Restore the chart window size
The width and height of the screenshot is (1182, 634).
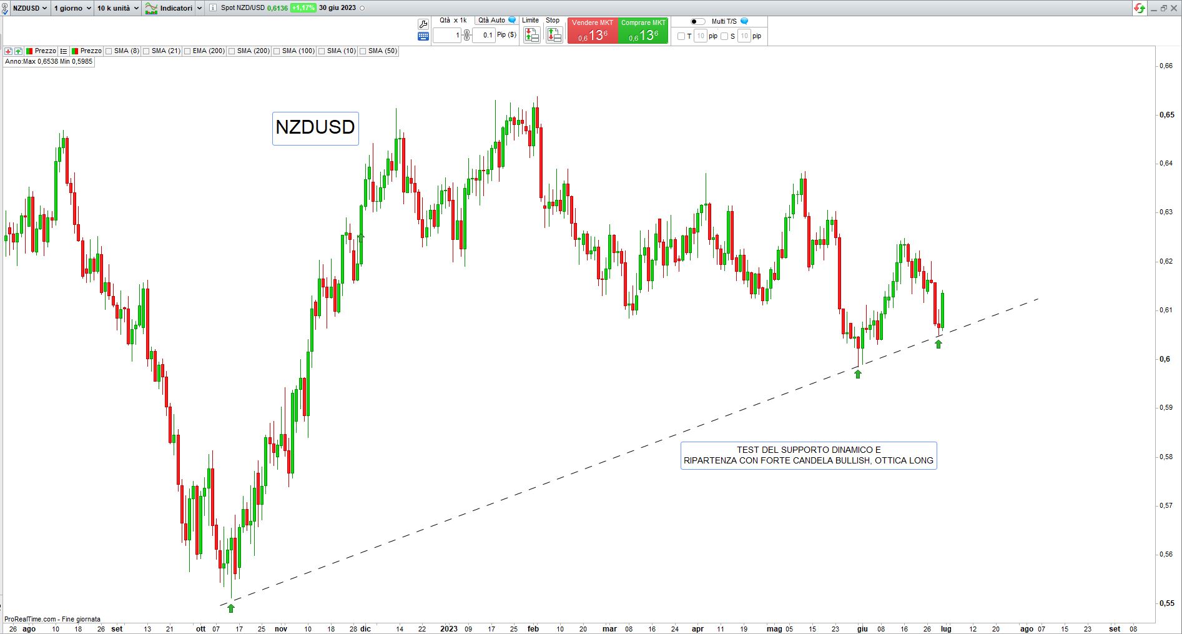1164,8
